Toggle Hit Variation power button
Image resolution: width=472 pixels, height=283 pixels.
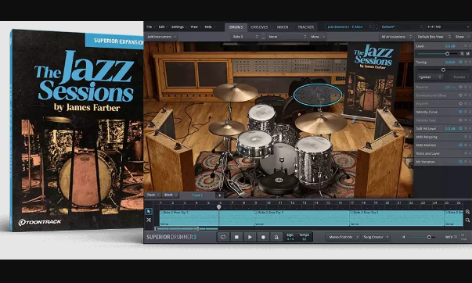tap(460, 162)
